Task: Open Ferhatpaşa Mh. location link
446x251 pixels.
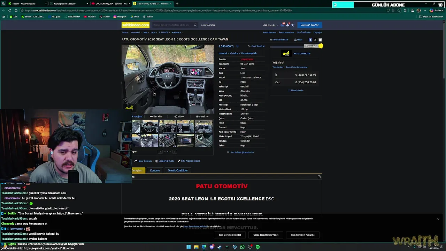Action: tap(249, 53)
